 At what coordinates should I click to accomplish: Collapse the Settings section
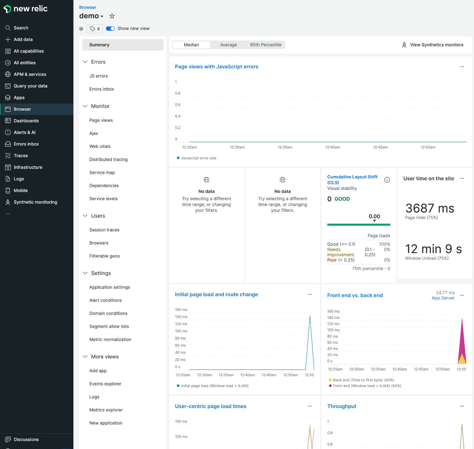(85, 273)
